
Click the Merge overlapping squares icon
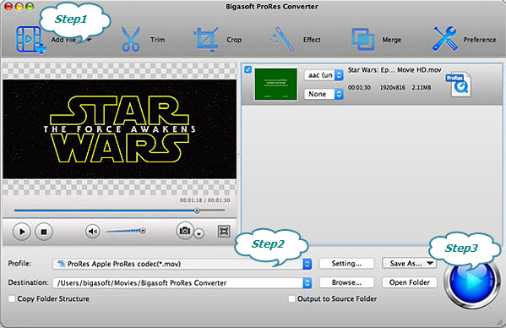362,40
